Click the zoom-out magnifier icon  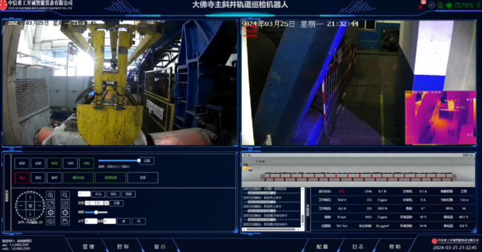click(x=65, y=196)
